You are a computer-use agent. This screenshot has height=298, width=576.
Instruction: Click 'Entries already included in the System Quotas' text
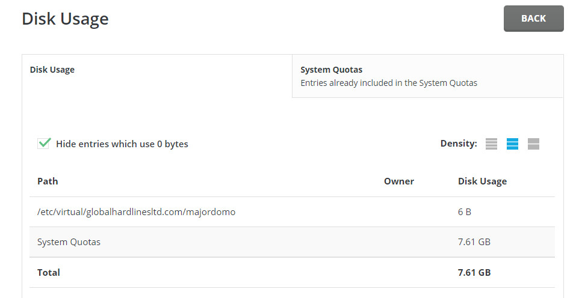pos(388,83)
